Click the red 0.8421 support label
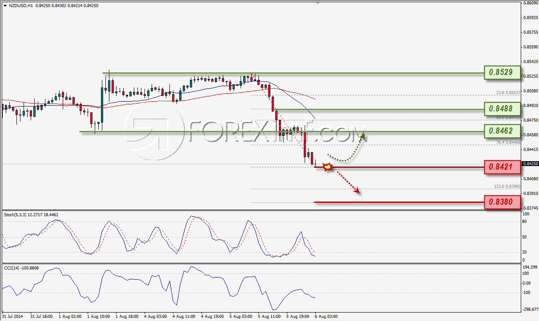Viewport: 539px width, 321px height. (501, 167)
